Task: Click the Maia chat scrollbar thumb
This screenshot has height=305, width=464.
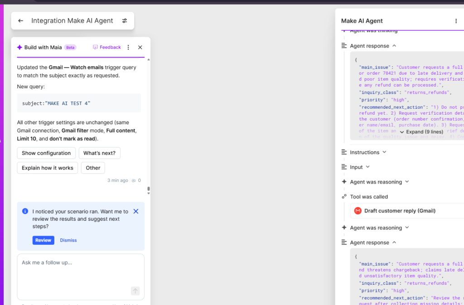Action: 149,189
